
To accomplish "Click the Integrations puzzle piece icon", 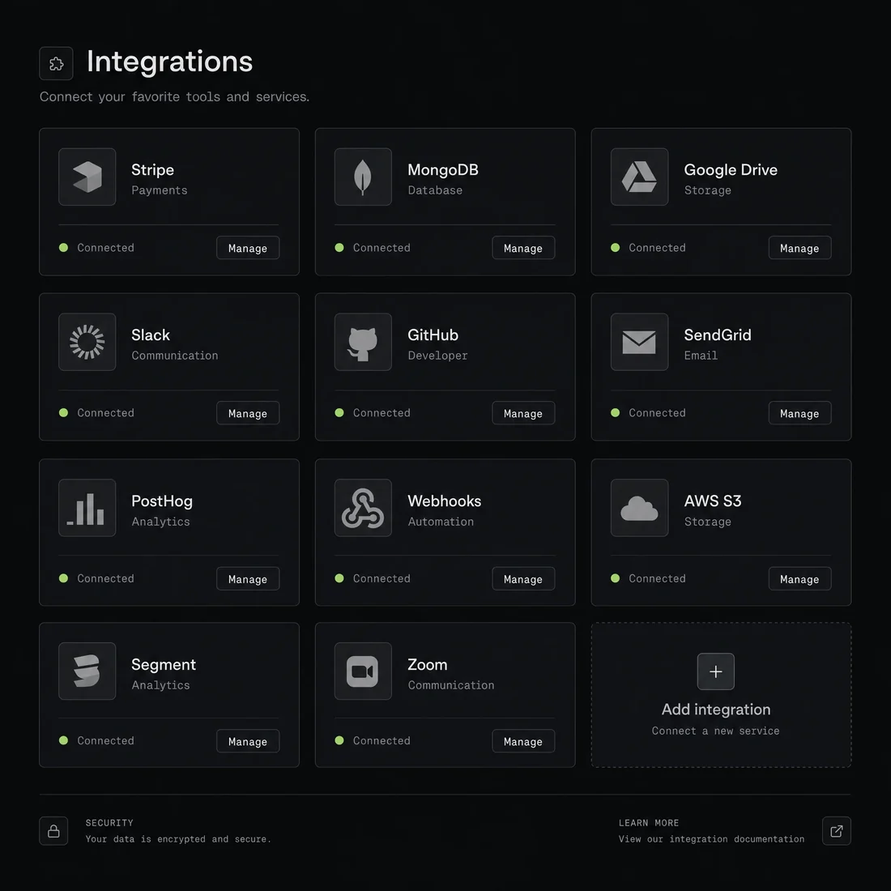I will 56,63.
